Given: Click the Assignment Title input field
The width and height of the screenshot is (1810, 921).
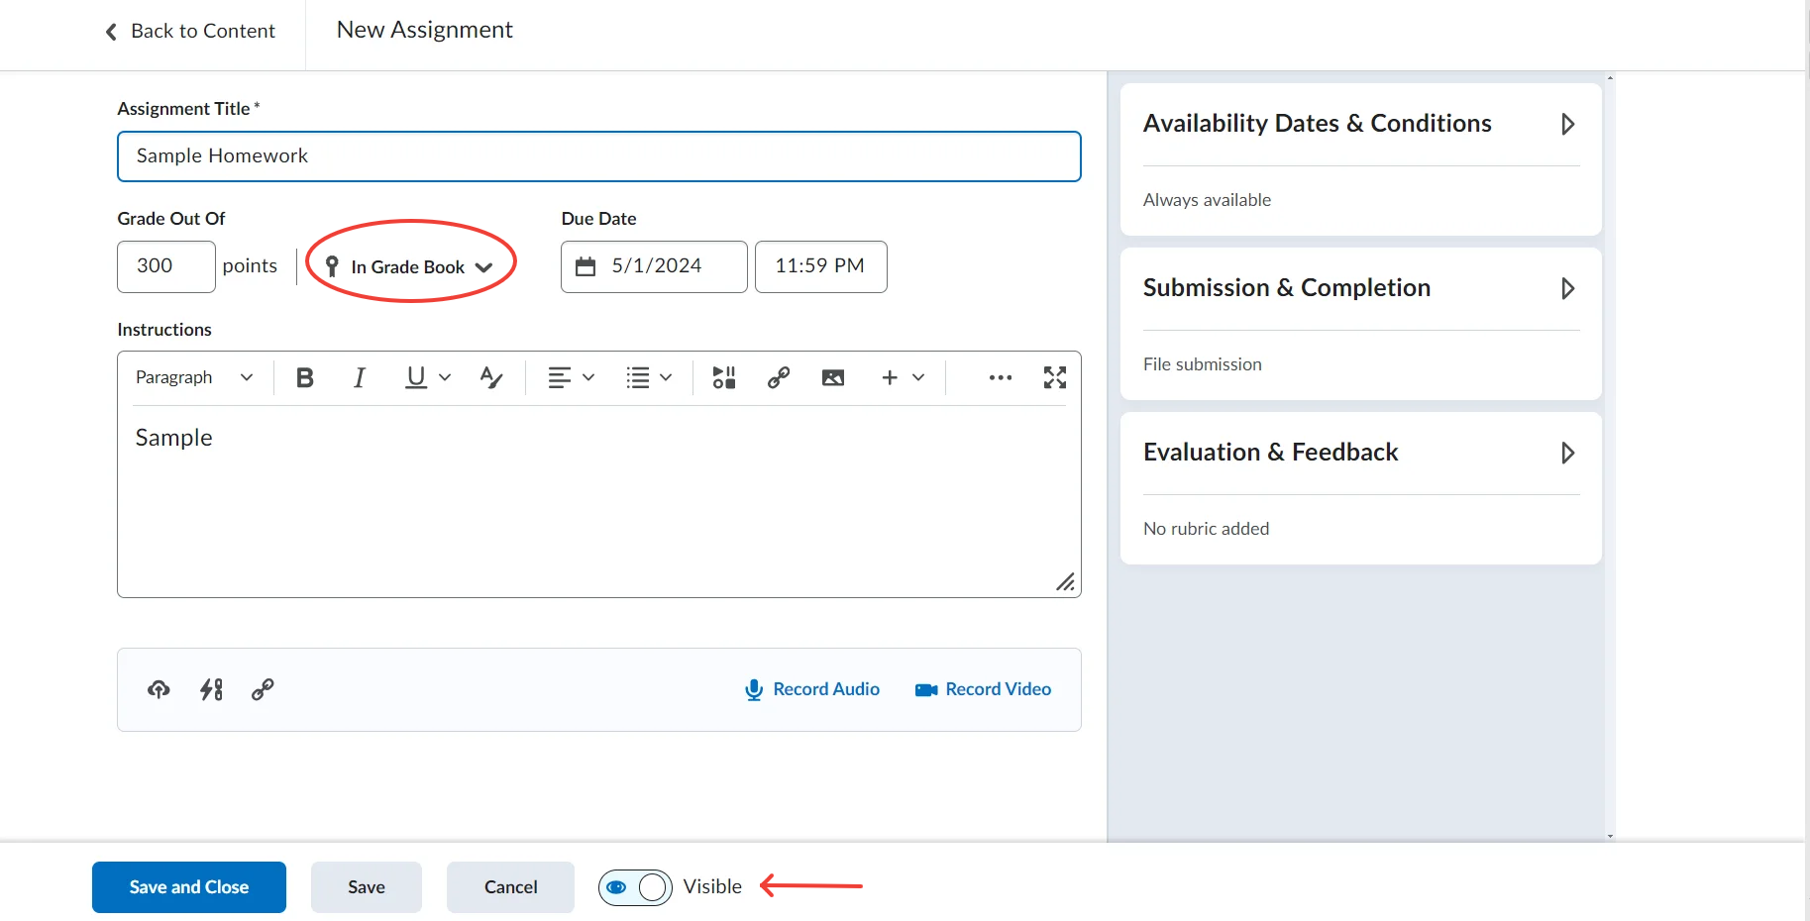Looking at the screenshot, I should tap(598, 155).
